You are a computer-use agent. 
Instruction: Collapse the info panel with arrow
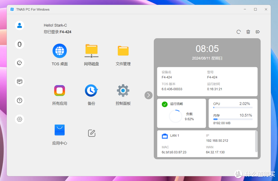tap(149, 95)
